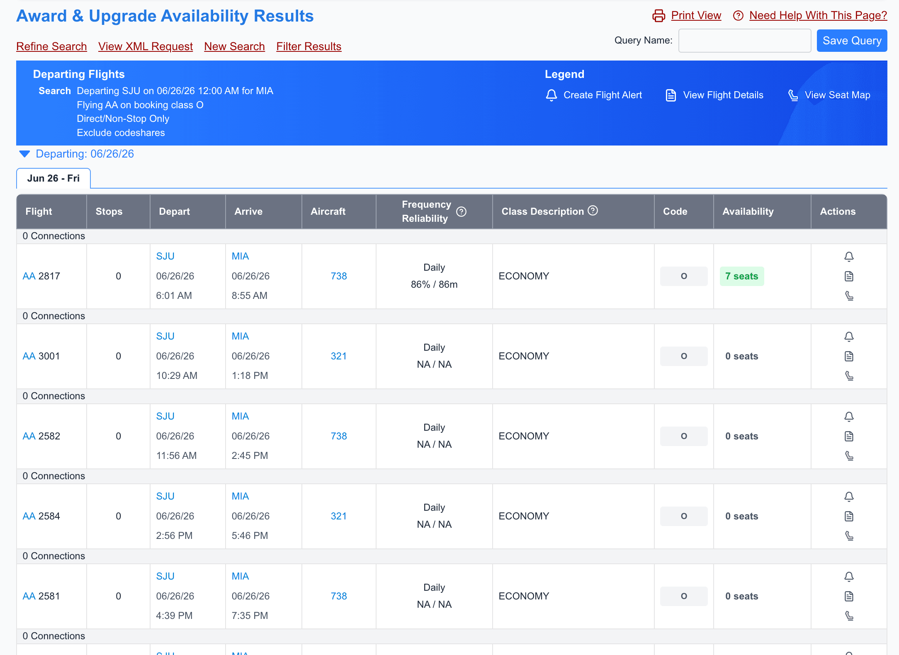This screenshot has width=899, height=655.
Task: View flight details for AA 3001
Action: coord(849,356)
